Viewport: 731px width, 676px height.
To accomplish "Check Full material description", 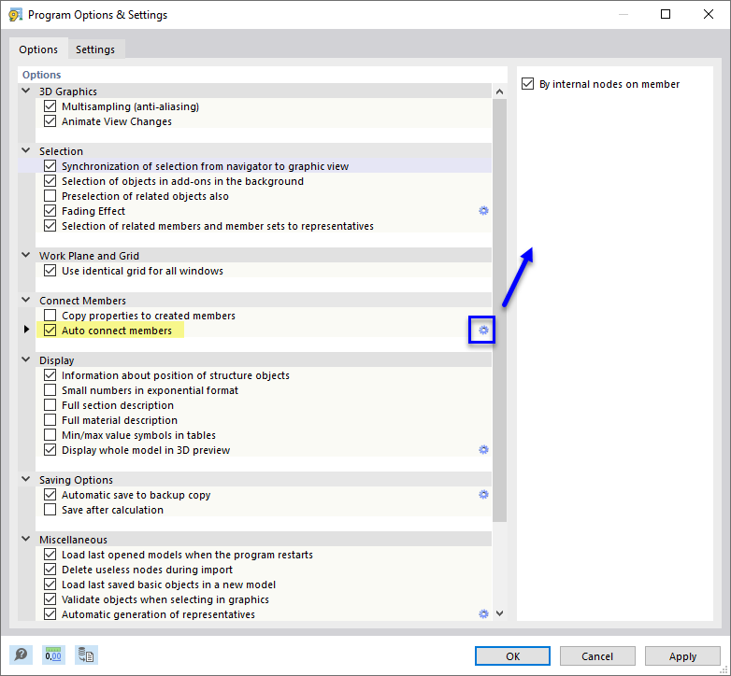I will (50, 420).
